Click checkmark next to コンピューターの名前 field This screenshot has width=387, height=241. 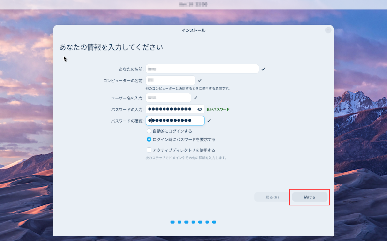(200, 80)
